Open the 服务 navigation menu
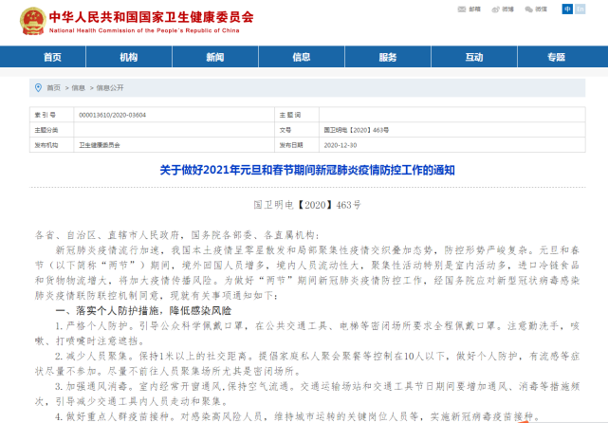The image size is (608, 423). 387,58
